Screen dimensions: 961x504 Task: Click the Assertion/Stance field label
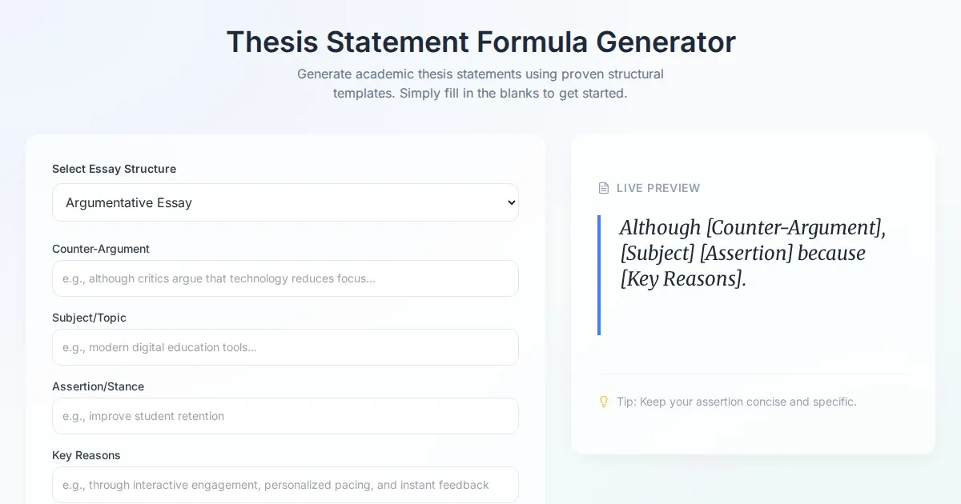(98, 386)
